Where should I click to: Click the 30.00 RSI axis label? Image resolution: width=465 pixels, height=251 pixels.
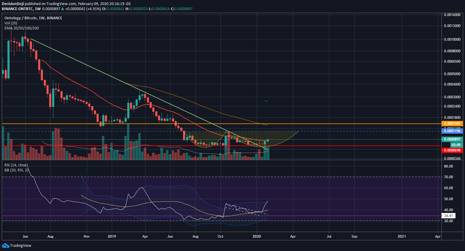click(449, 221)
